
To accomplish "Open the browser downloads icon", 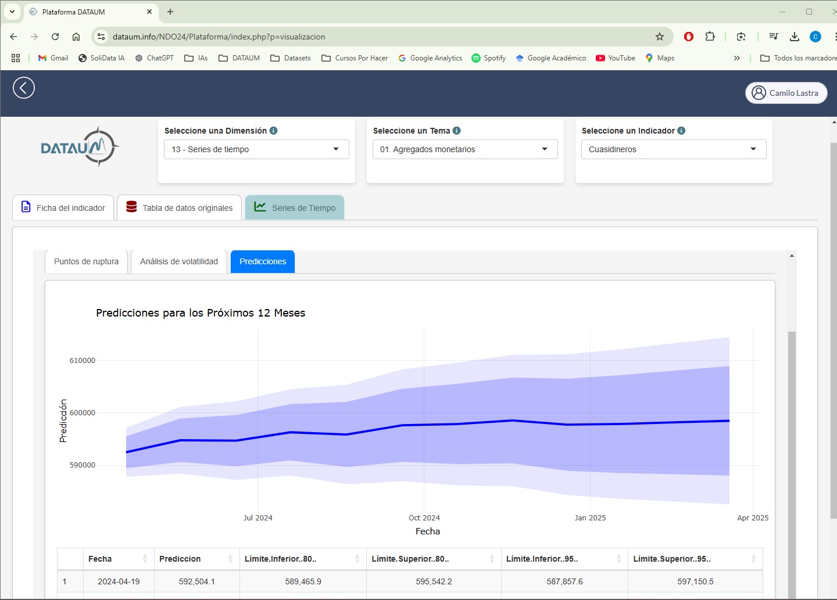I will click(x=794, y=37).
